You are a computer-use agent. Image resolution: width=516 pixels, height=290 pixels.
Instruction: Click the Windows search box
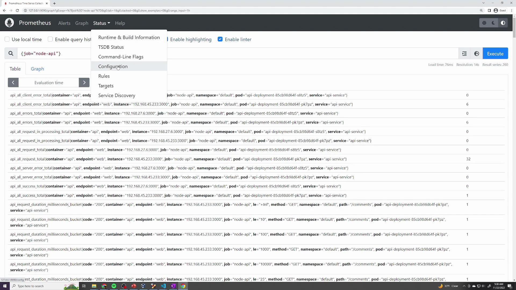click(x=44, y=286)
